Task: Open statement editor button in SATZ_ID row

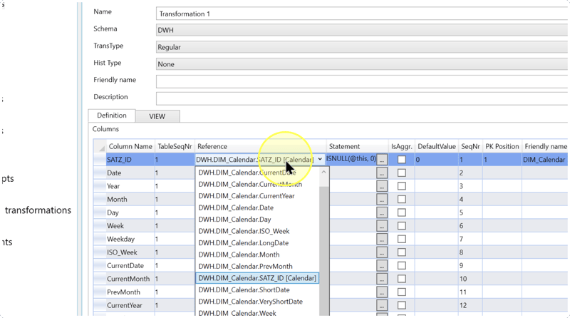Action: click(x=382, y=160)
